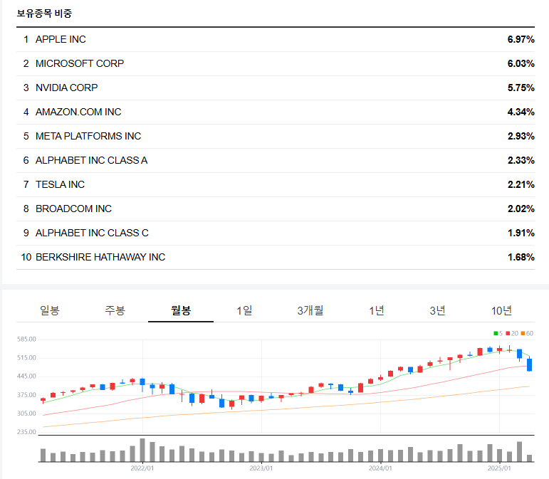549x479 pixels.
Task: Click the 2.33% weight value
Action: pyautogui.click(x=521, y=160)
